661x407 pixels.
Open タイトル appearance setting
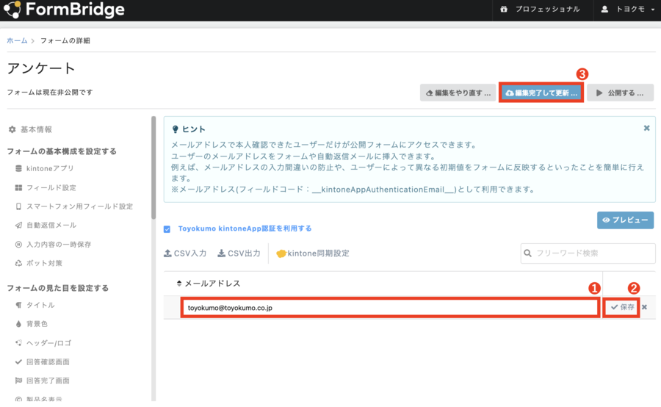[x=35, y=305]
